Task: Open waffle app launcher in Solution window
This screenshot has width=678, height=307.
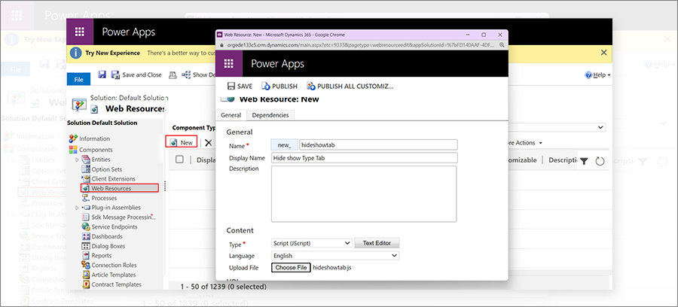Action: pos(80,32)
